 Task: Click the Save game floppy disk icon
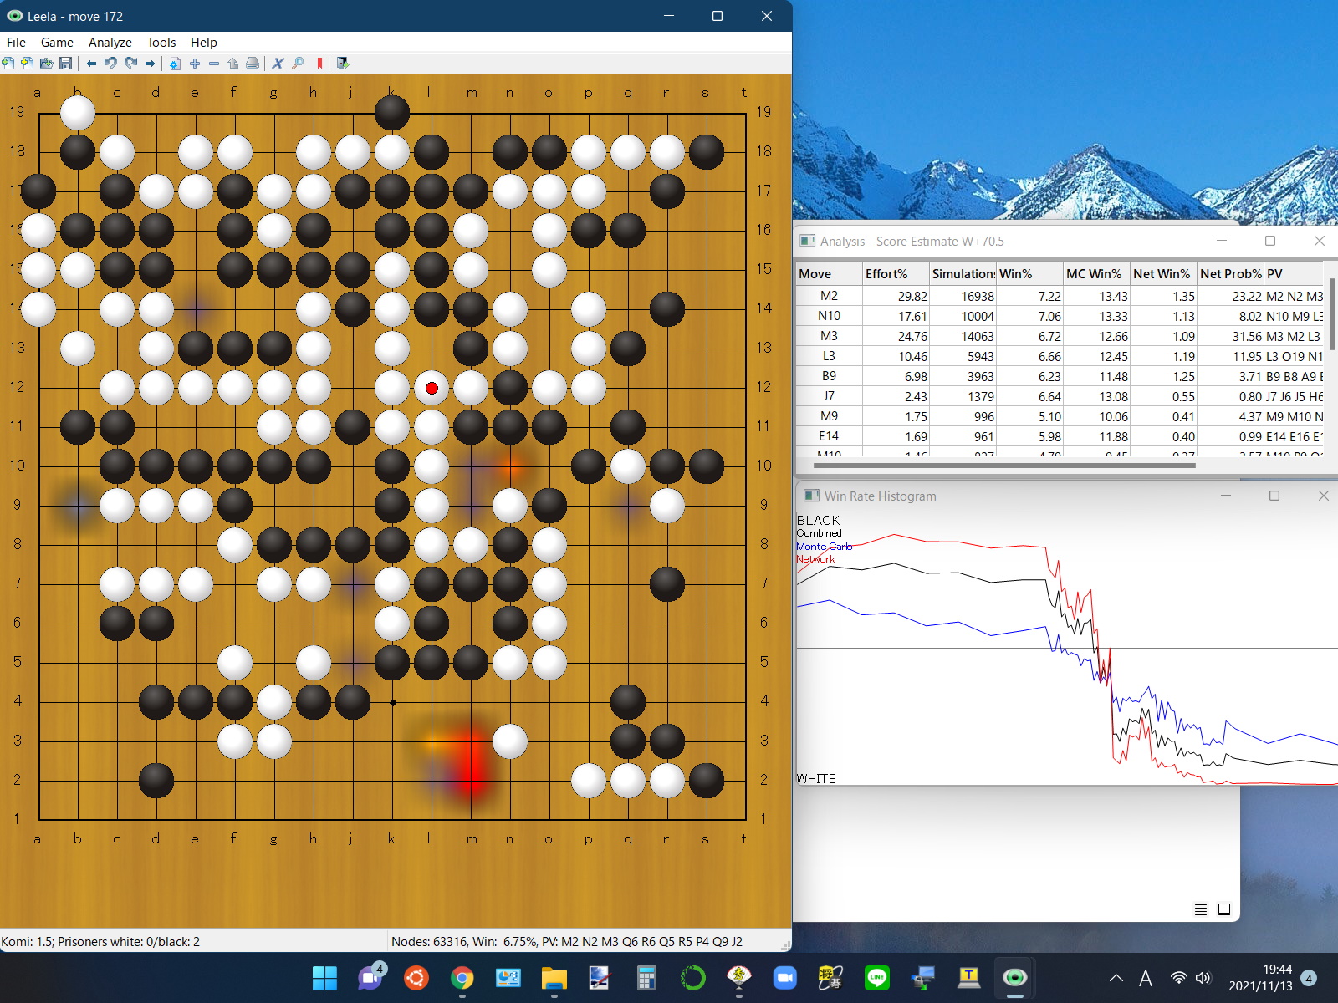66,64
